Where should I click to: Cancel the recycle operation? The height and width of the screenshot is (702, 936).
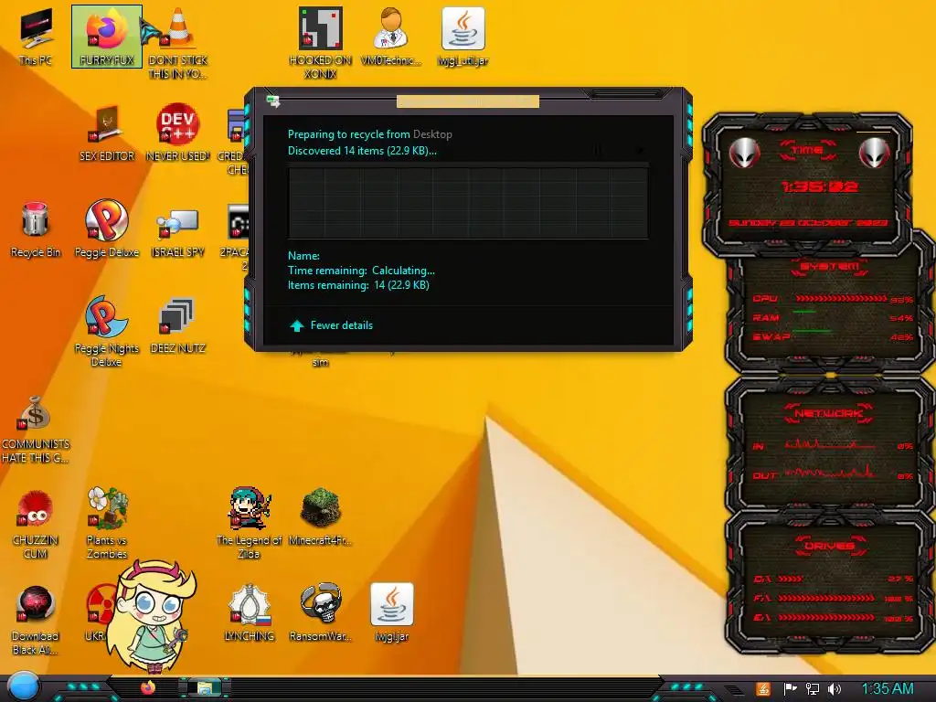click(x=641, y=151)
